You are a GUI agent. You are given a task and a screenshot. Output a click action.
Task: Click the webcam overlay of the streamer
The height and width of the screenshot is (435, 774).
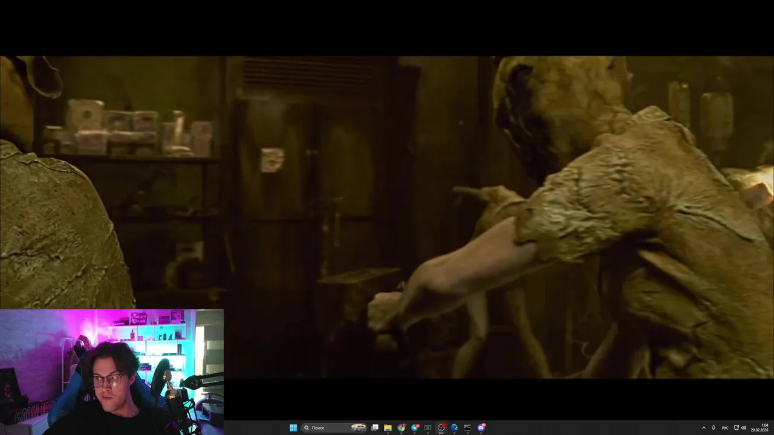tap(112, 372)
